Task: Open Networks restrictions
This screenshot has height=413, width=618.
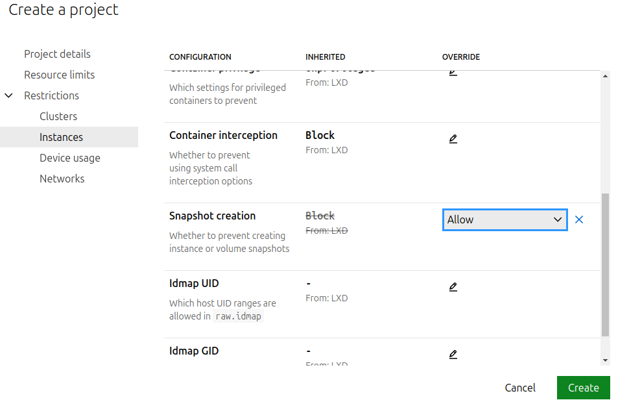Action: (62, 179)
